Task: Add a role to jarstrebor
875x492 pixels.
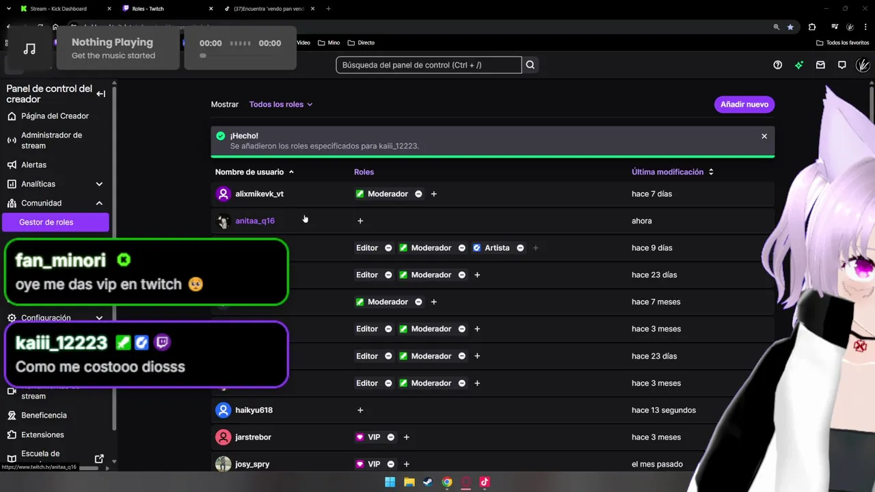Action: 406,437
